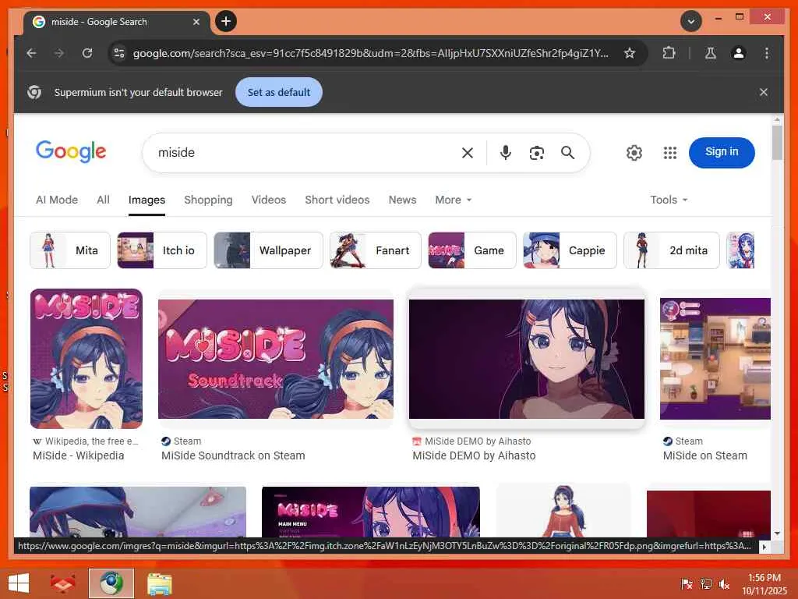Image resolution: width=798 pixels, height=599 pixels.
Task: Open the MiSide on Steam room image
Action: [715, 359]
